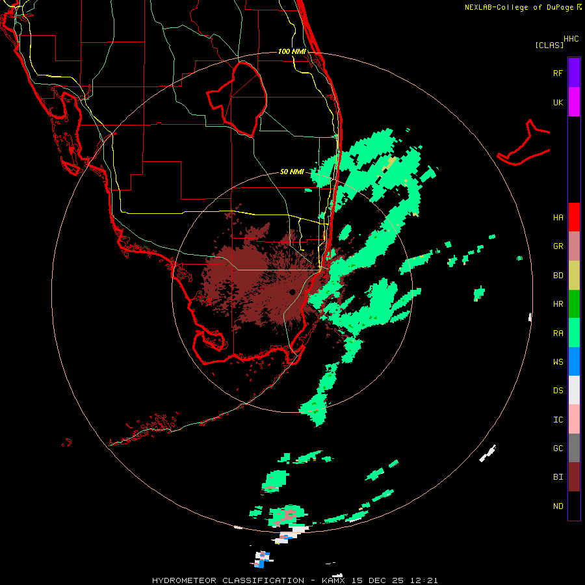Click the 100 NMI range ring label

click(292, 51)
